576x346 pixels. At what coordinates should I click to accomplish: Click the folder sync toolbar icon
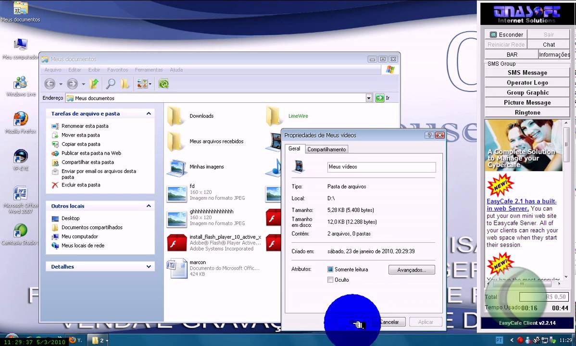tap(163, 84)
